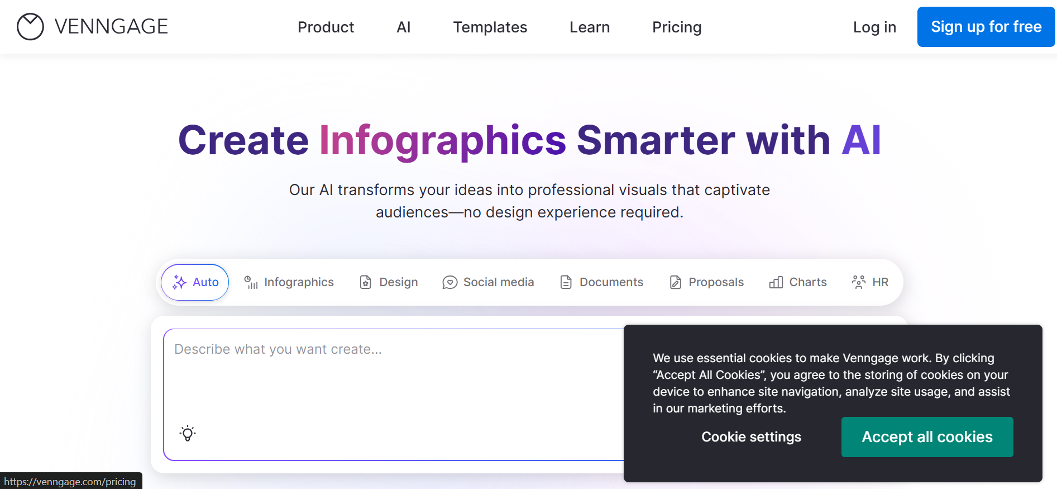1057x489 pixels.
Task: Click the Venngage clock logo icon
Action: pos(30,27)
